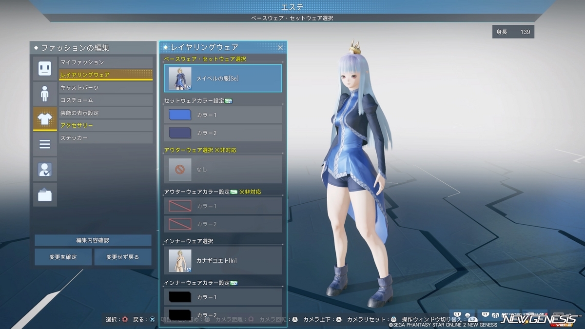Click the color sync icon beside アウターウェアカラー設定

point(234,192)
